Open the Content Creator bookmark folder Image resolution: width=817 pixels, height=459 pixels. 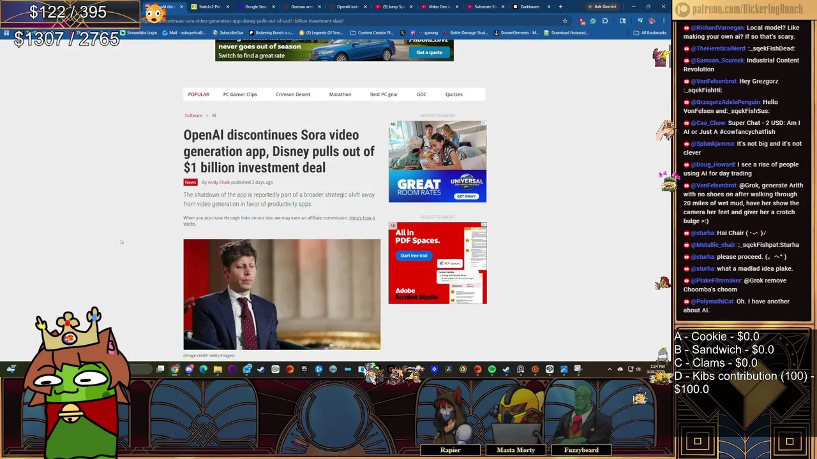coord(371,33)
